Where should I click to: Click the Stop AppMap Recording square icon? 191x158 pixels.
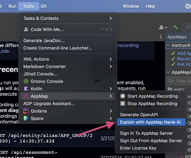122,103
